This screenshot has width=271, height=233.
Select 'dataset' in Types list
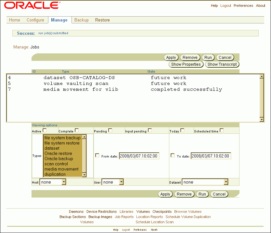pyautogui.click(x=63, y=148)
